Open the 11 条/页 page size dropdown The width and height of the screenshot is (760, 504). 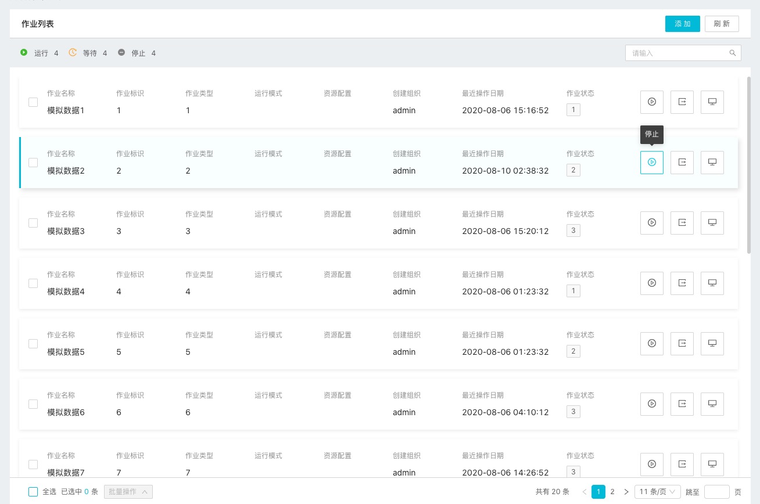click(658, 492)
